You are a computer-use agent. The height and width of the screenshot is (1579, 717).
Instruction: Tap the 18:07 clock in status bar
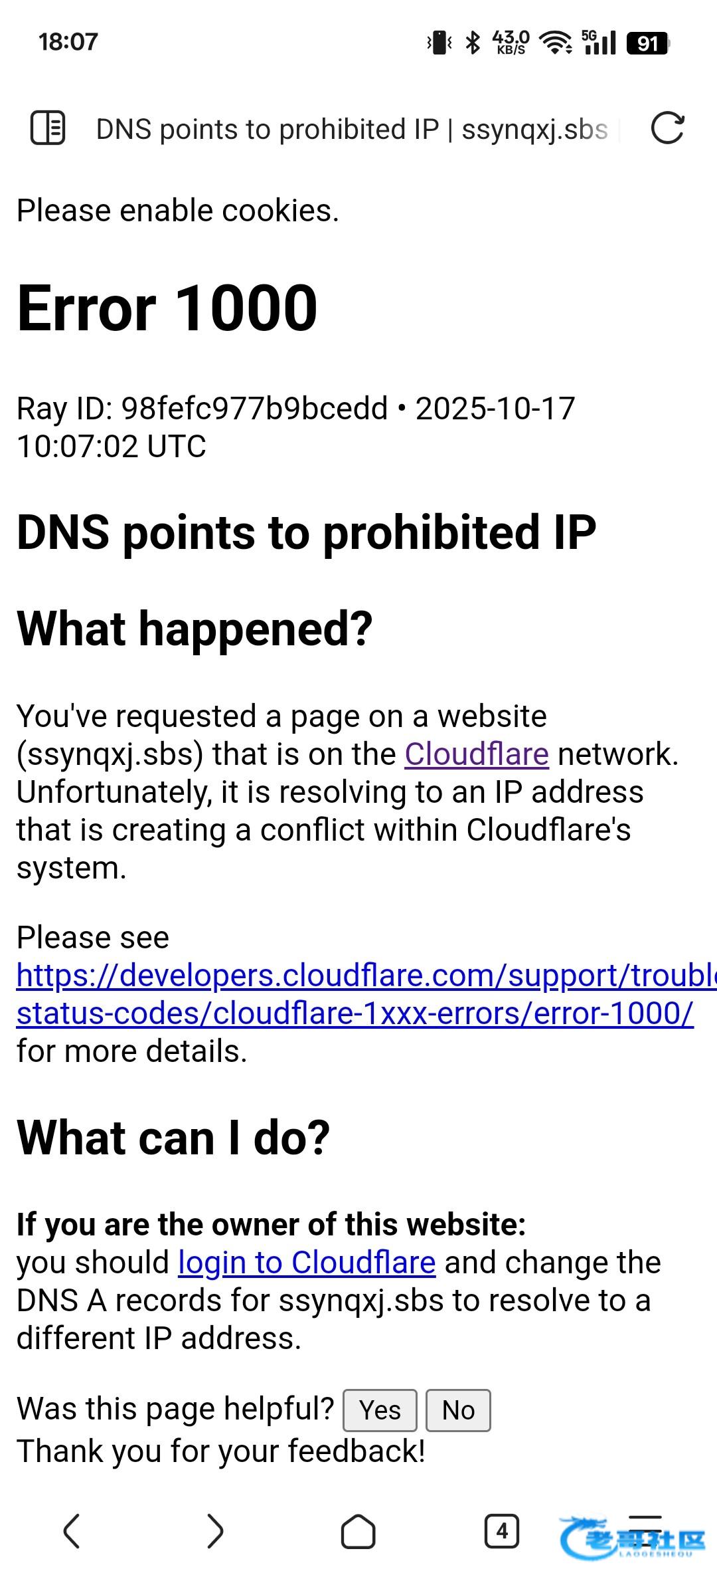[68, 42]
